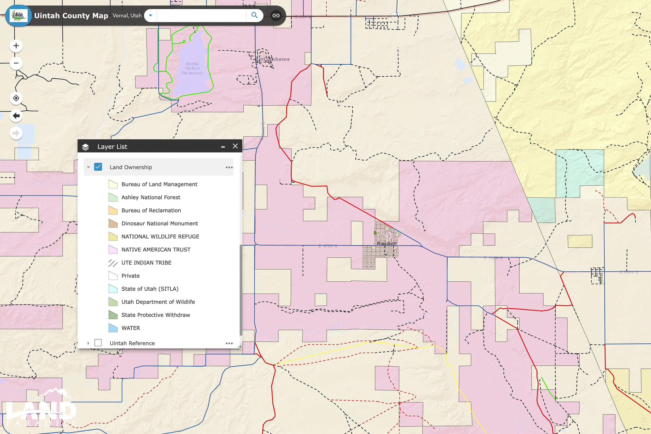Open the search source dropdown
The width and height of the screenshot is (651, 434).
tap(151, 16)
